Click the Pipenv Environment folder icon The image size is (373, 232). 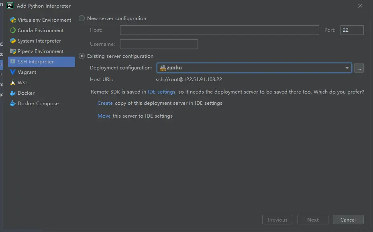pyautogui.click(x=13, y=51)
